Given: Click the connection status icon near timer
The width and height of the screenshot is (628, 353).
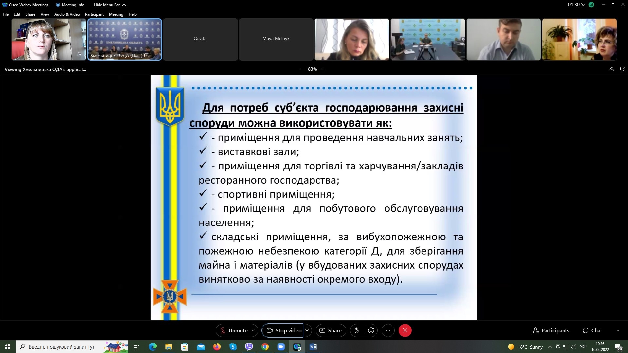Looking at the screenshot, I should click(x=591, y=5).
